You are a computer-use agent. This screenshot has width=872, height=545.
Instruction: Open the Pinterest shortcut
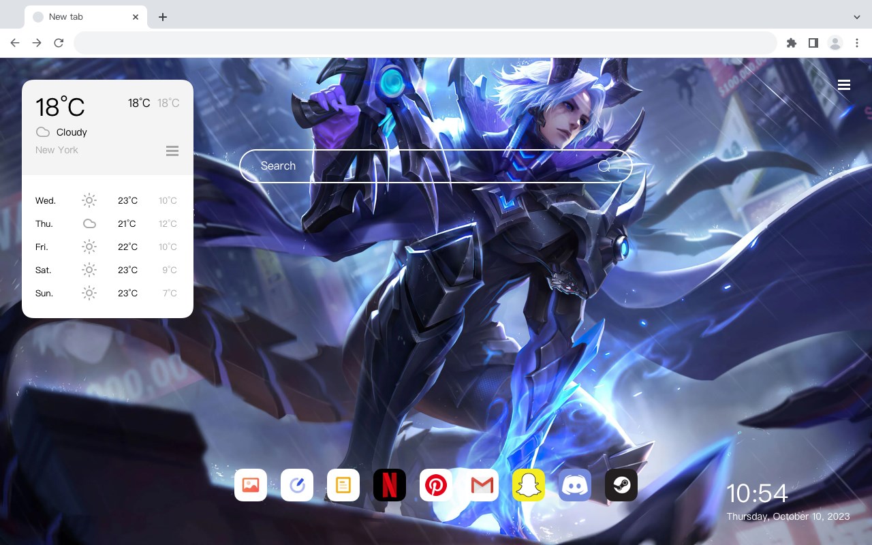(436, 485)
